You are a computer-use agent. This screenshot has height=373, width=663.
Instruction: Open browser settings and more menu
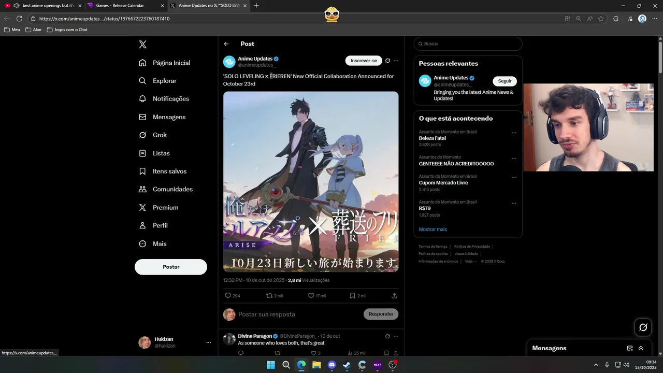655,19
